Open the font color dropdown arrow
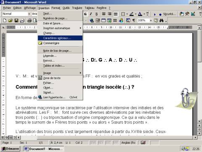The width and height of the screenshot is (202, 152). [x=144, y=14]
